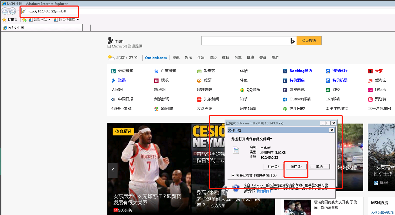
Task: Toggle always ask before opening checkbox
Action: pos(233,175)
